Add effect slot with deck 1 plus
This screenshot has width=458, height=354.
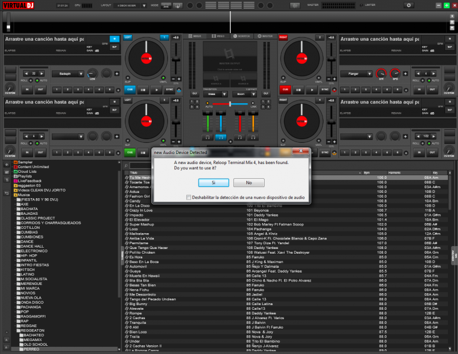click(x=117, y=74)
